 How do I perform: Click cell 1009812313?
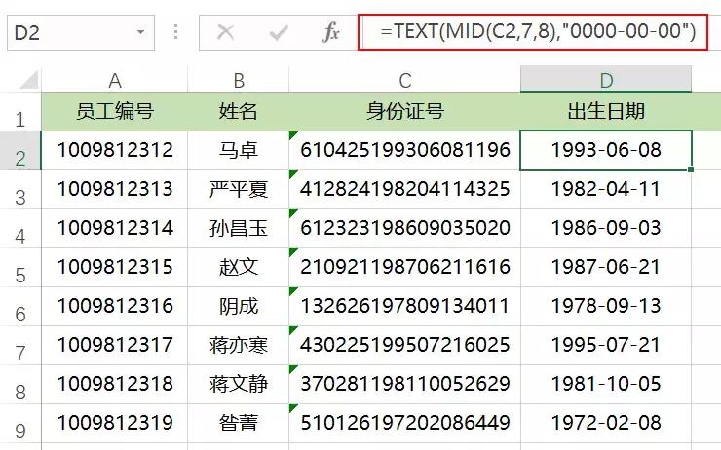tap(115, 190)
